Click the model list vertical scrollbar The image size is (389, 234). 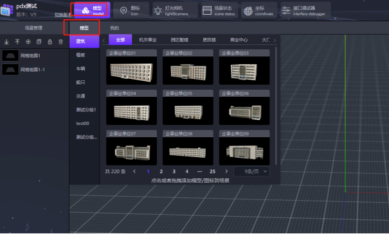276,106
